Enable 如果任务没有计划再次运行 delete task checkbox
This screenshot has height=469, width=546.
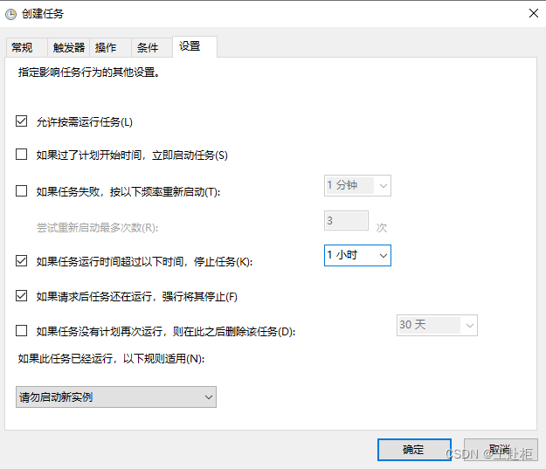(x=21, y=331)
